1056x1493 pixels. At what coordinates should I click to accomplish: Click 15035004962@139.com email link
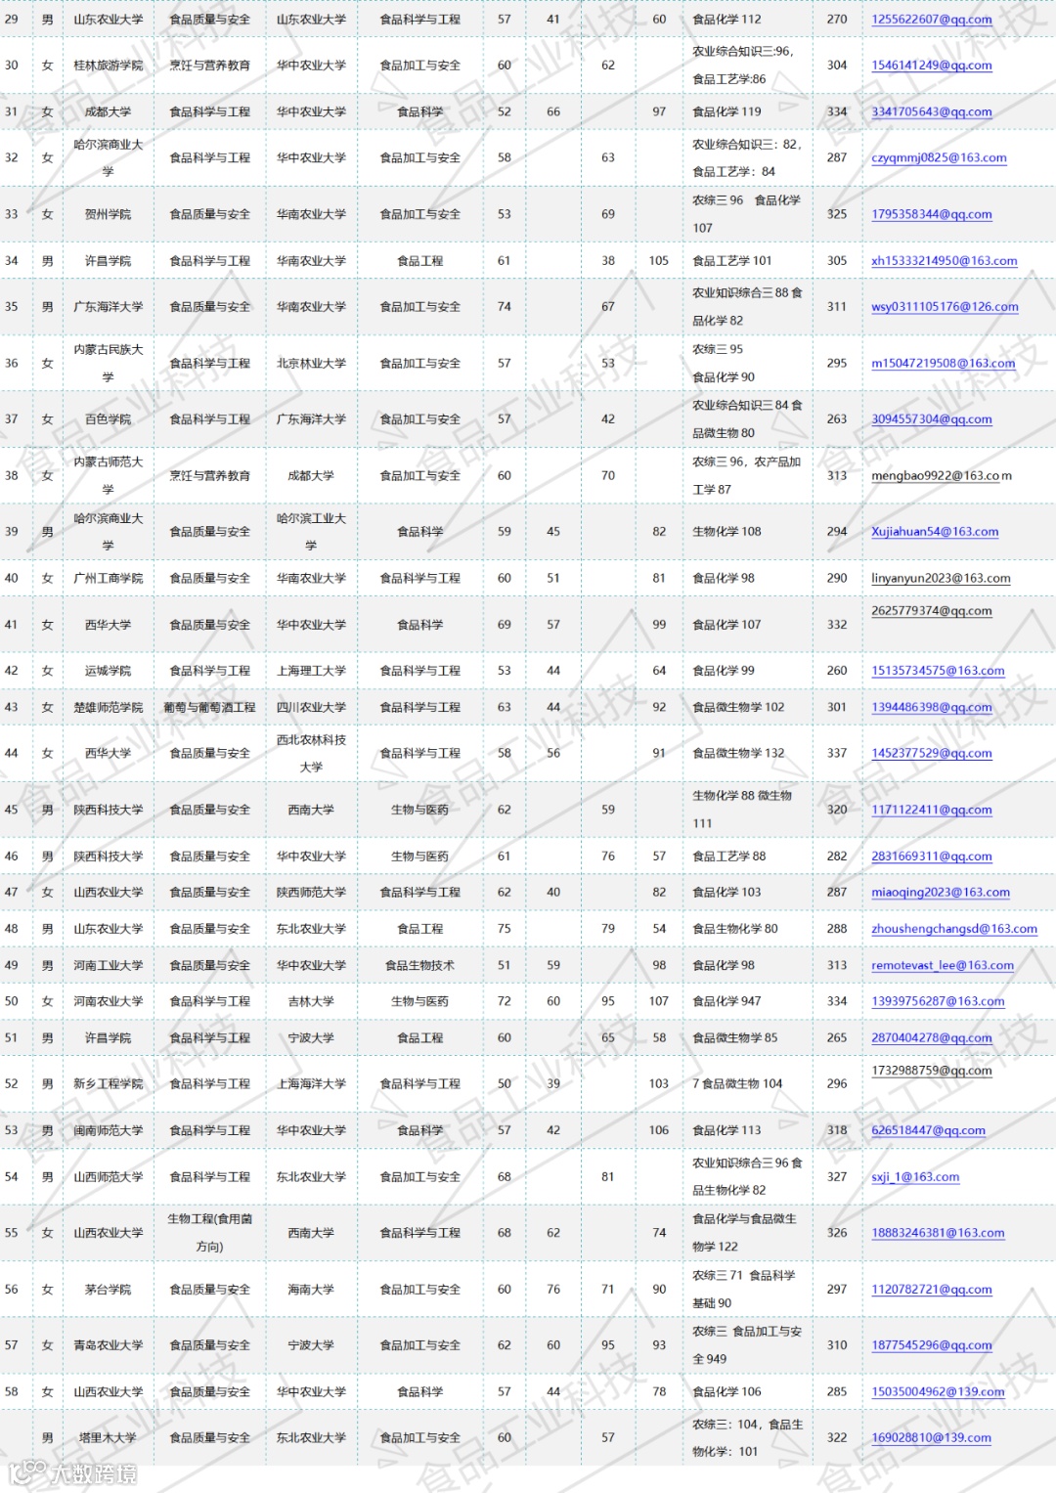(x=938, y=1392)
